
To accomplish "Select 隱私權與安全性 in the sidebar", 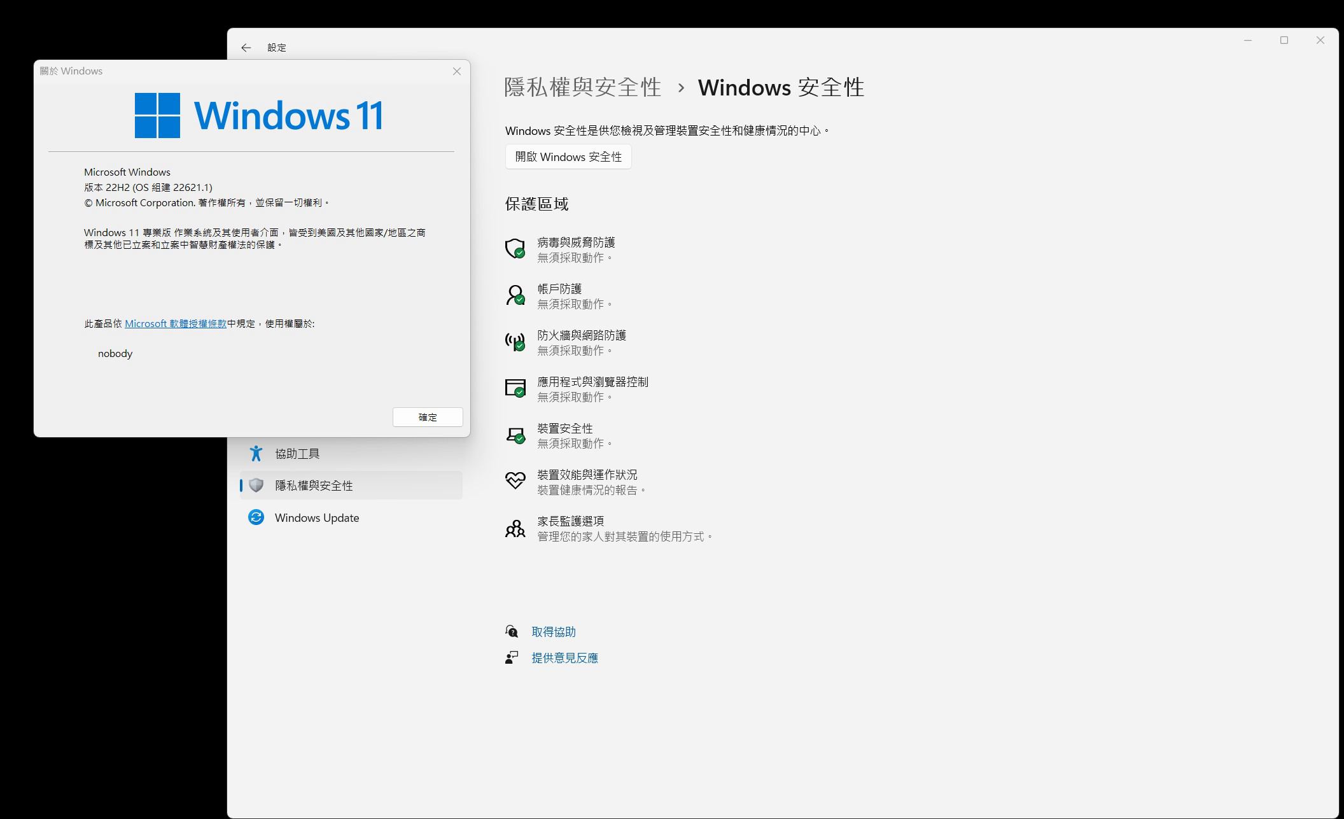I will (314, 485).
